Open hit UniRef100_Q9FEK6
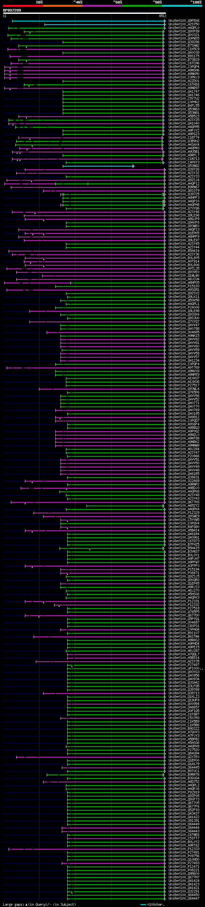This screenshot has width=205, height=907. point(184,21)
